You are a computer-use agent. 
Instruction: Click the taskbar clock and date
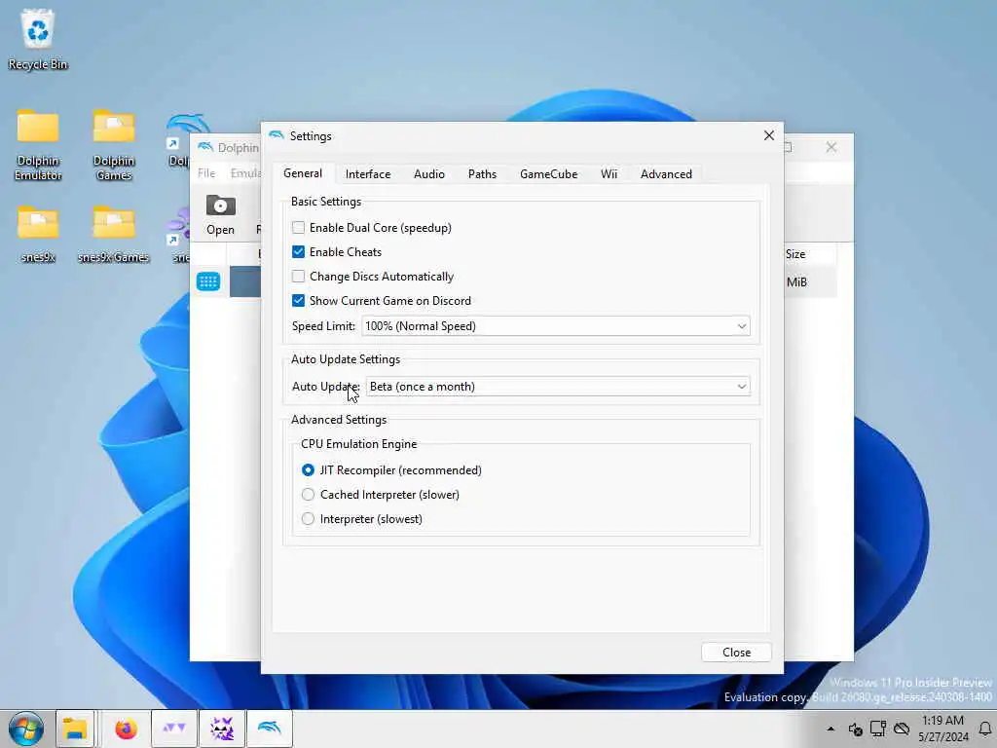pos(942,729)
